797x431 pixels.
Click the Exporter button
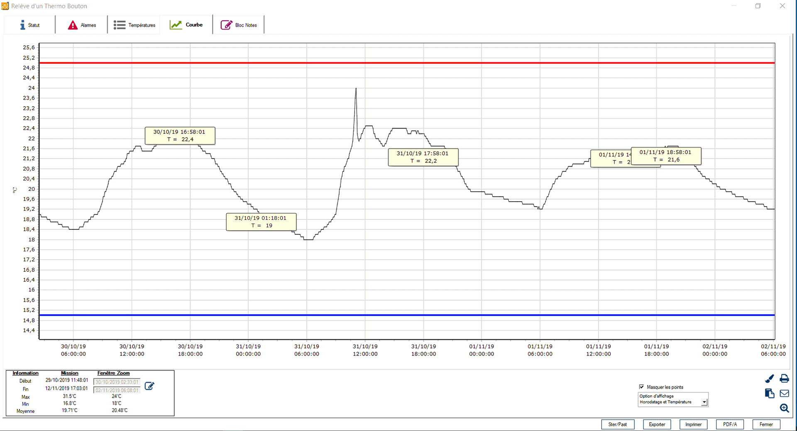coord(657,424)
